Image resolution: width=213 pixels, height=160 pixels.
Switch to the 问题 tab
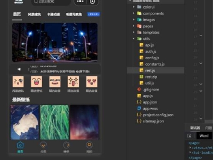tap(208, 128)
